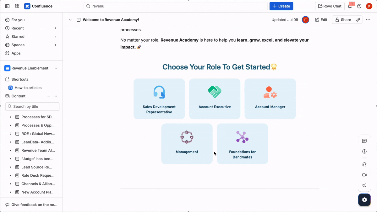Expand the Processes for SD... tree item
Image resolution: width=377 pixels, height=212 pixels.
(10, 117)
